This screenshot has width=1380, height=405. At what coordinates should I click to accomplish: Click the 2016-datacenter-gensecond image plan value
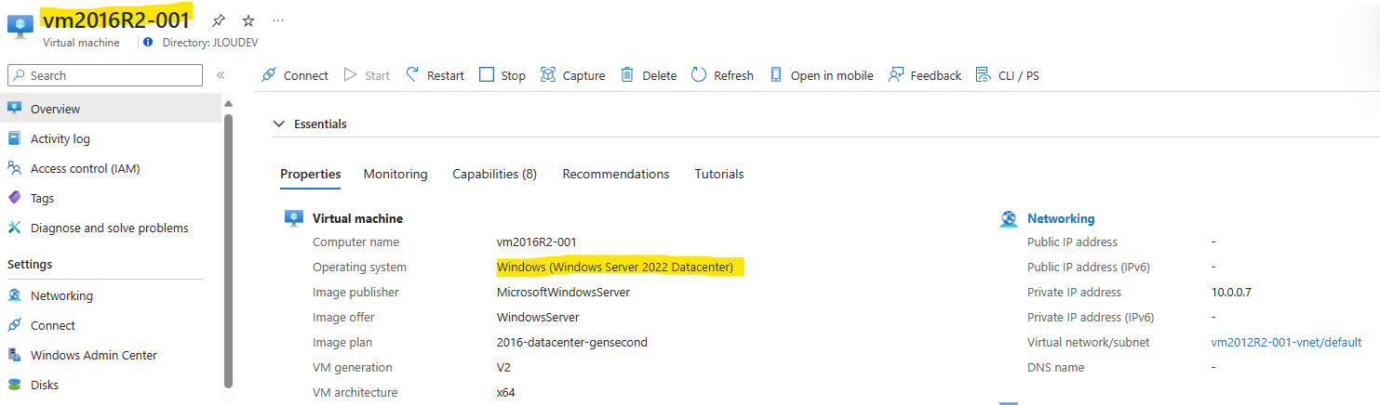point(572,342)
